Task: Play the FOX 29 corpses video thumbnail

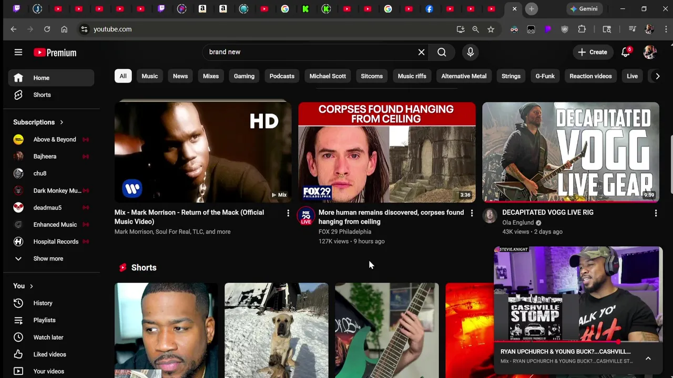Action: tap(387, 152)
